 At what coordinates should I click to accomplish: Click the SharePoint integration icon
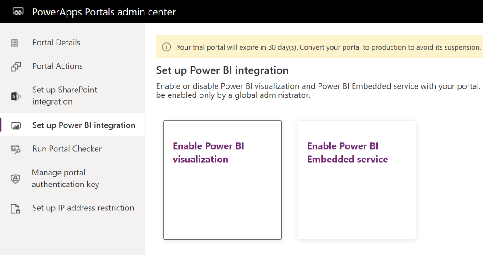15,96
